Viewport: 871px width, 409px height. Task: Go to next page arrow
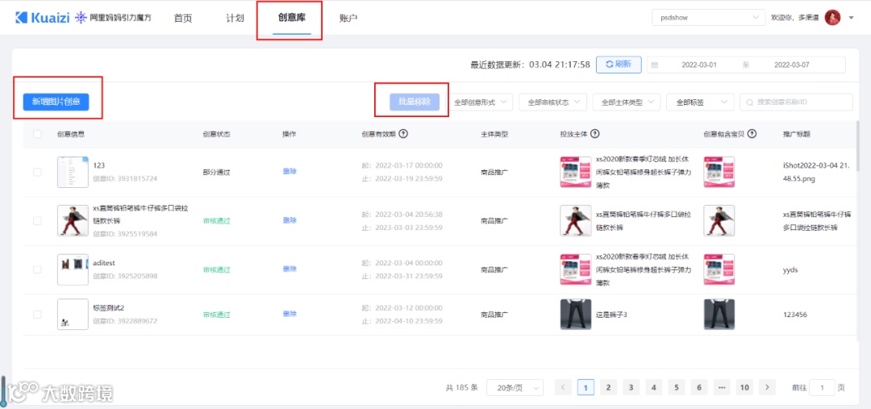pos(767,386)
